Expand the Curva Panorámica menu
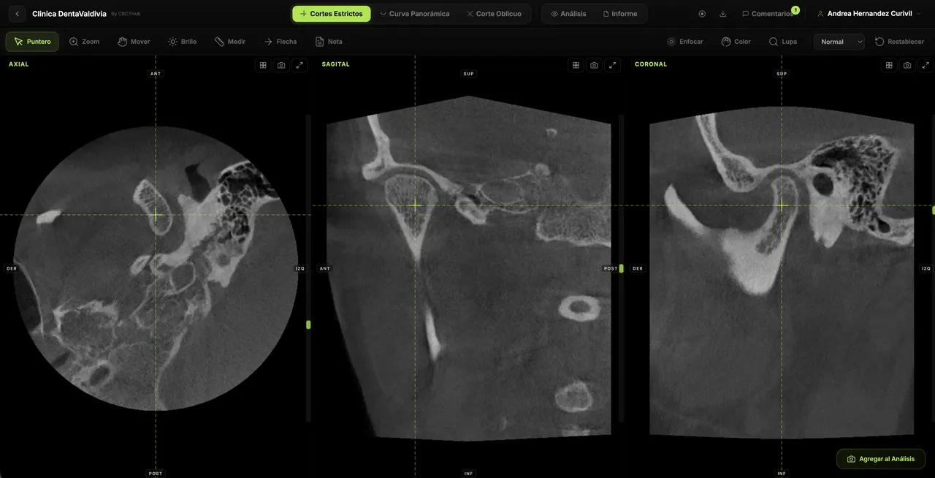Image resolution: width=935 pixels, height=478 pixels. (415, 13)
